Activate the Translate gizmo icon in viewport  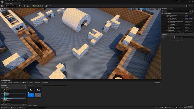click(131, 9)
